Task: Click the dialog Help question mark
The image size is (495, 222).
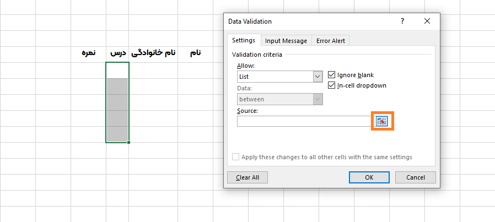Action: pos(402,21)
